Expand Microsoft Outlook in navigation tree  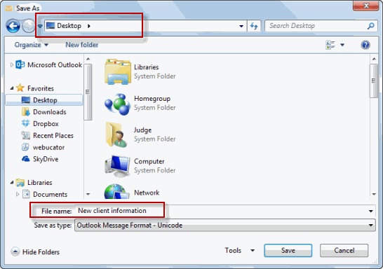point(11,65)
